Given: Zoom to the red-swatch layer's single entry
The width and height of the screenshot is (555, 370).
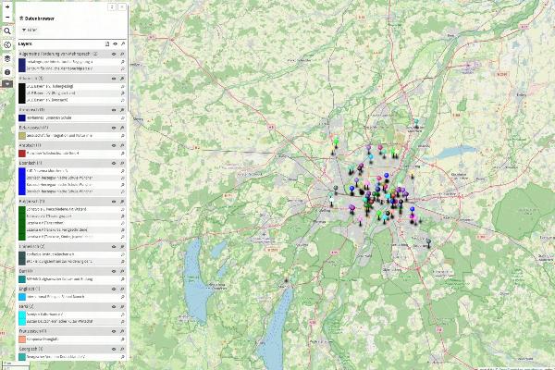Looking at the screenshot, I should coord(122,154).
